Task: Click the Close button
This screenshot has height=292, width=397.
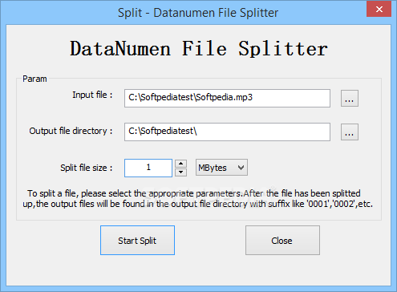Action: (282, 240)
